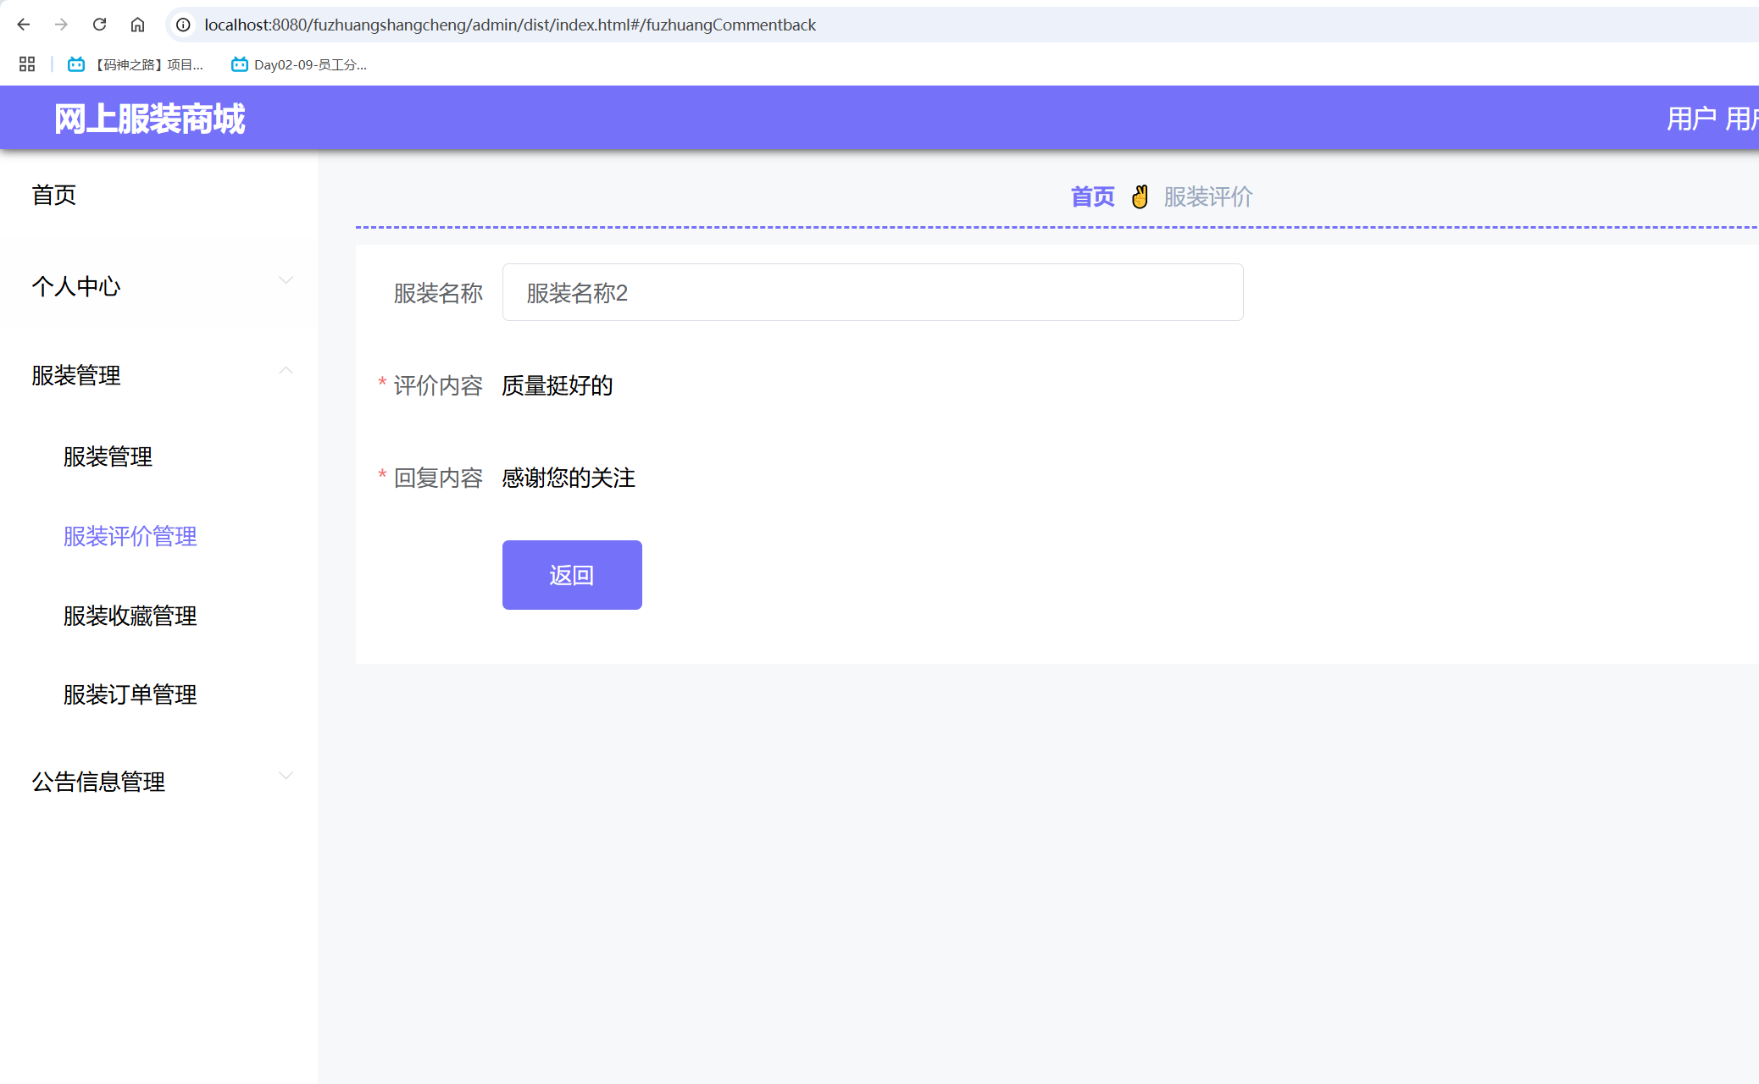The image size is (1759, 1084).
Task: Click the browser back navigation icon
Action: click(23, 25)
